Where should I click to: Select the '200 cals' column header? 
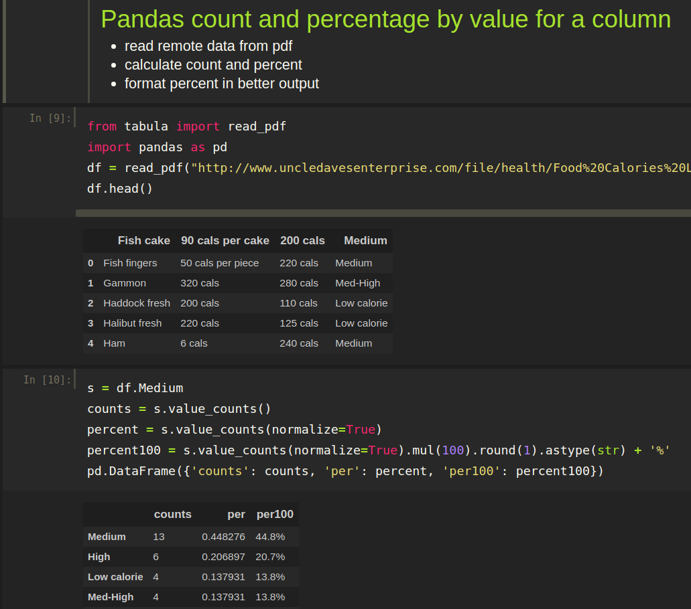point(302,240)
